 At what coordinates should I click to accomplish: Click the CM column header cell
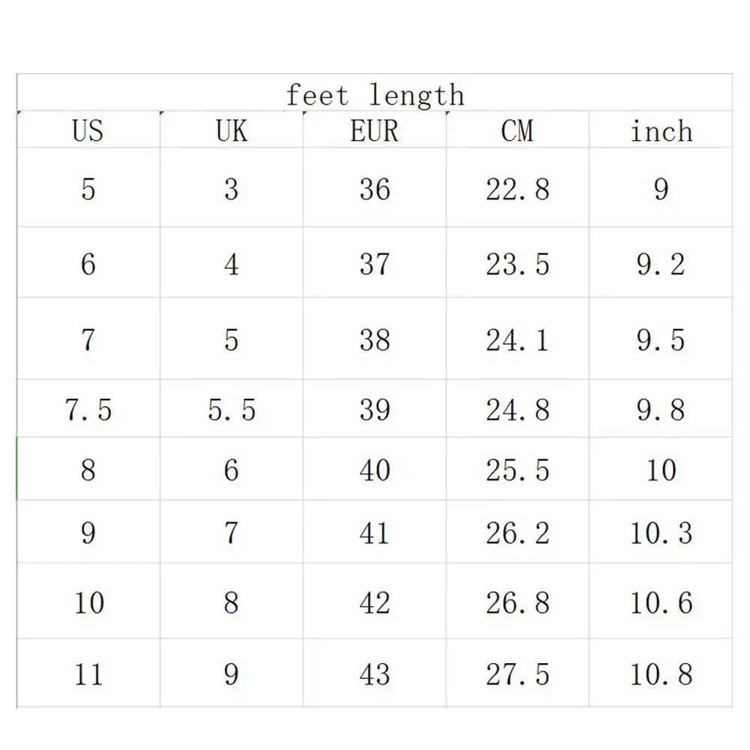pyautogui.click(x=518, y=131)
